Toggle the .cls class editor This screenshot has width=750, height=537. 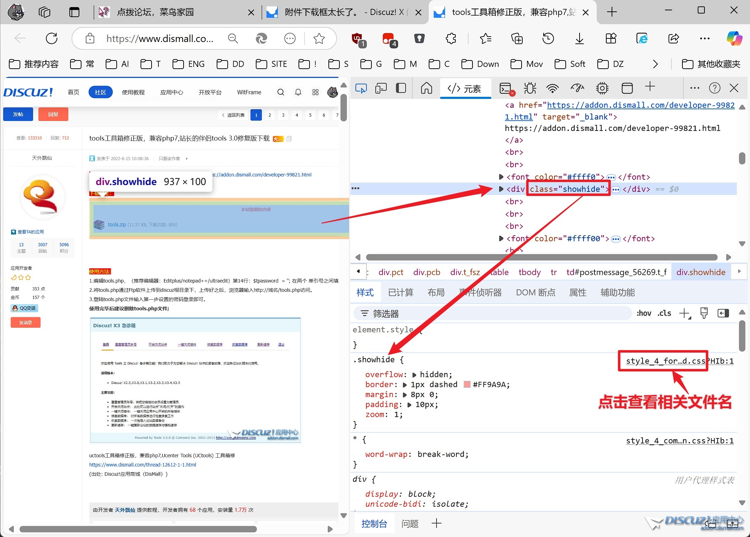point(664,313)
